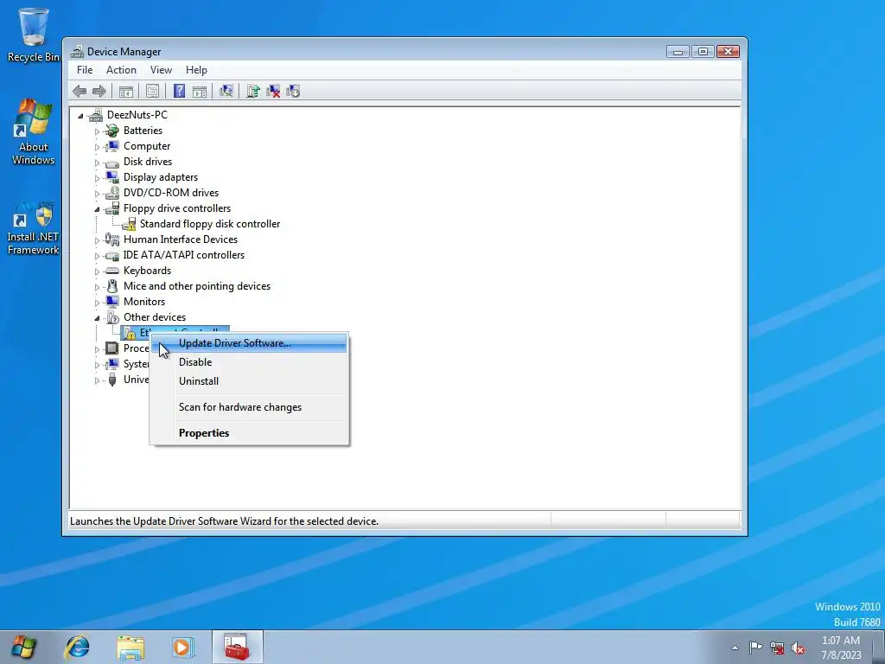Expand the Monitors category
The width and height of the screenshot is (885, 664).
pos(97,303)
